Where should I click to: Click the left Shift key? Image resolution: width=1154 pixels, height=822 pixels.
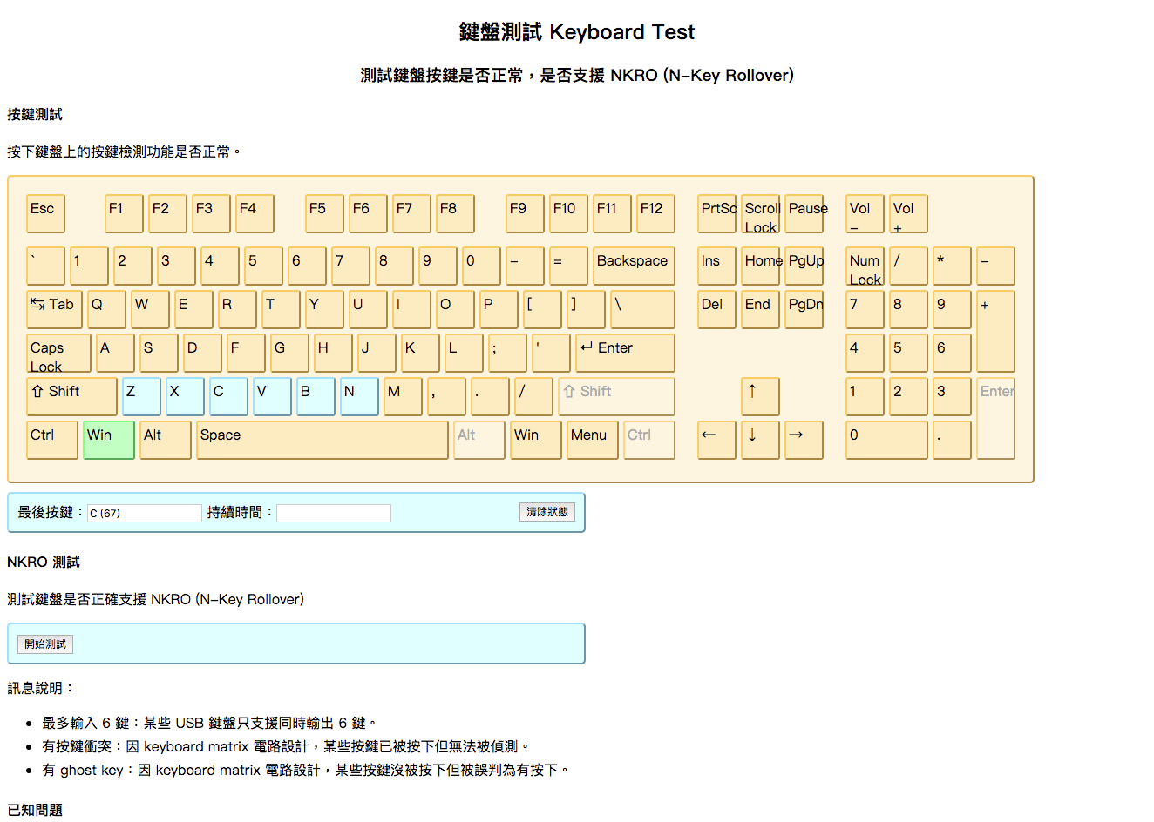(71, 396)
